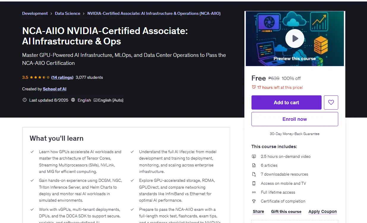Click the infinity icon beside Full lifetime access
Image resolution: width=367 pixels, height=223 pixels.
tap(254, 192)
